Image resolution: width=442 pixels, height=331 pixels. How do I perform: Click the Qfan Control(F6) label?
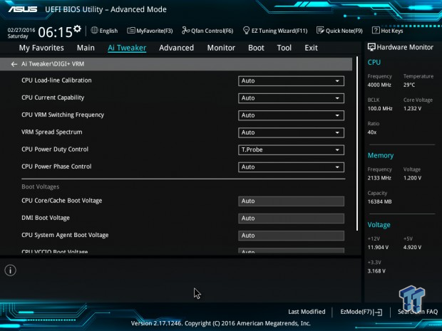coord(212,31)
